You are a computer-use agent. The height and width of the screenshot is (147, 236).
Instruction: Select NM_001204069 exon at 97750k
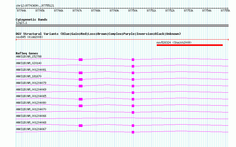133,93
